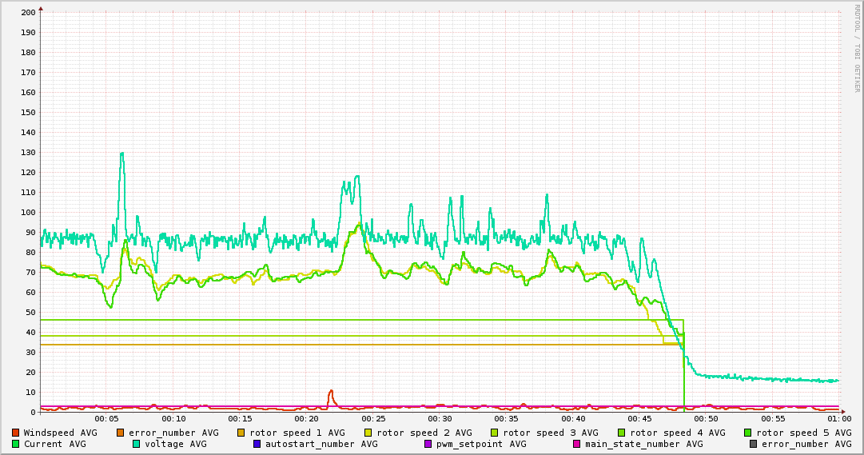
Task: Select the rotor speed 2 AVG yellow swatch
Action: tap(368, 433)
